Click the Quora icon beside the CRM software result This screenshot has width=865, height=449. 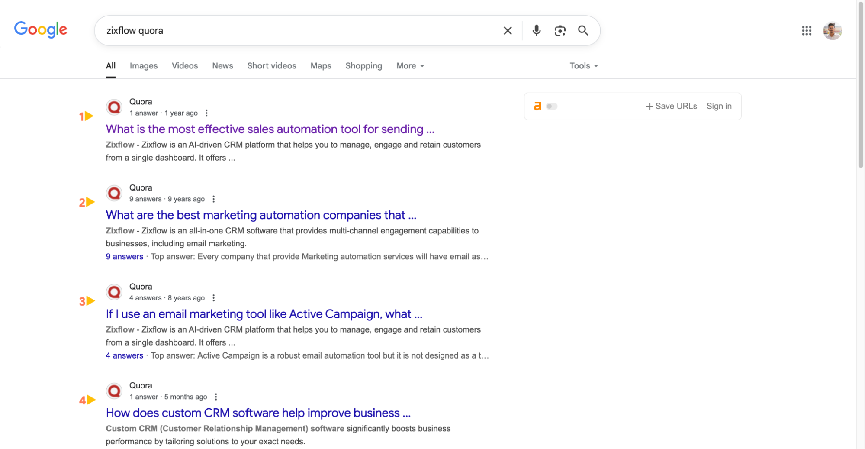[114, 391]
